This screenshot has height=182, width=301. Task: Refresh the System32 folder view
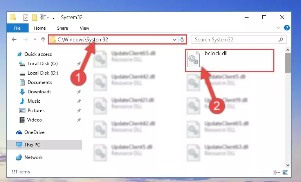pos(182,40)
